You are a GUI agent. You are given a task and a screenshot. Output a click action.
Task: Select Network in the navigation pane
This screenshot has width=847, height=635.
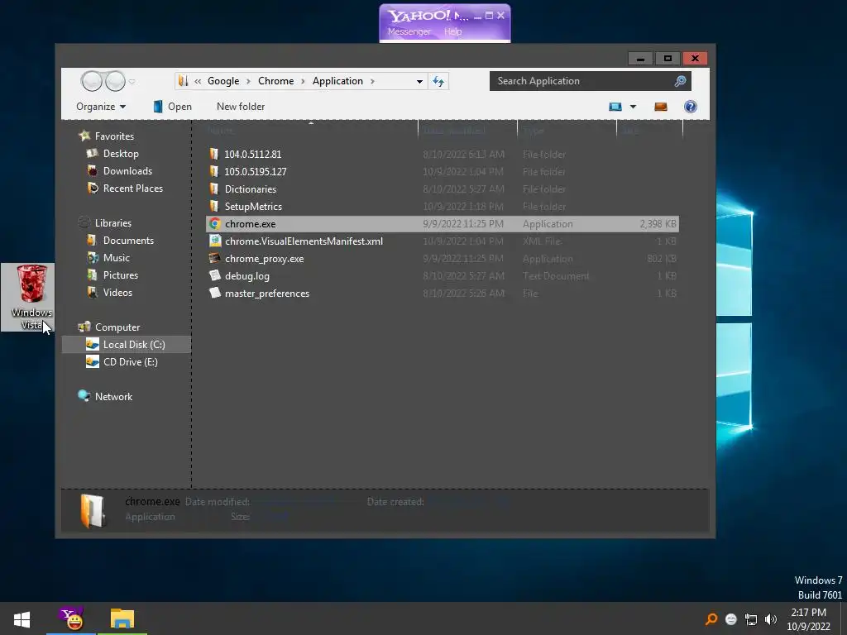pyautogui.click(x=105, y=396)
